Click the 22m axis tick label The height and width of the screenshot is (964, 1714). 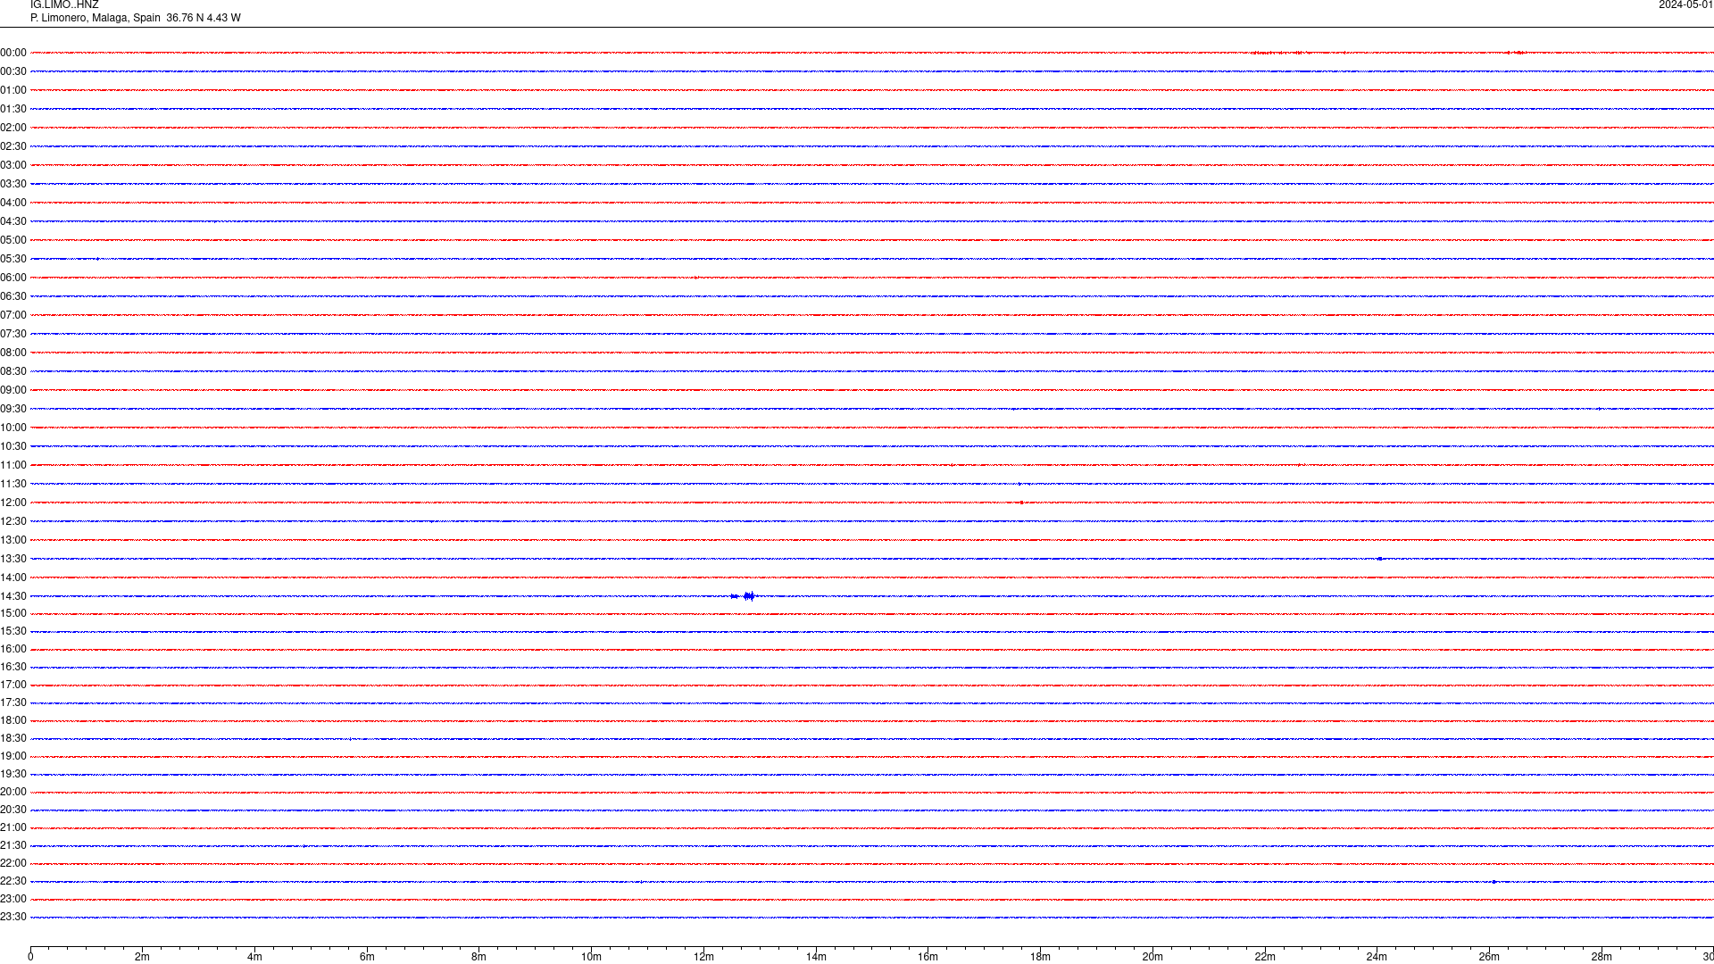click(x=1265, y=957)
